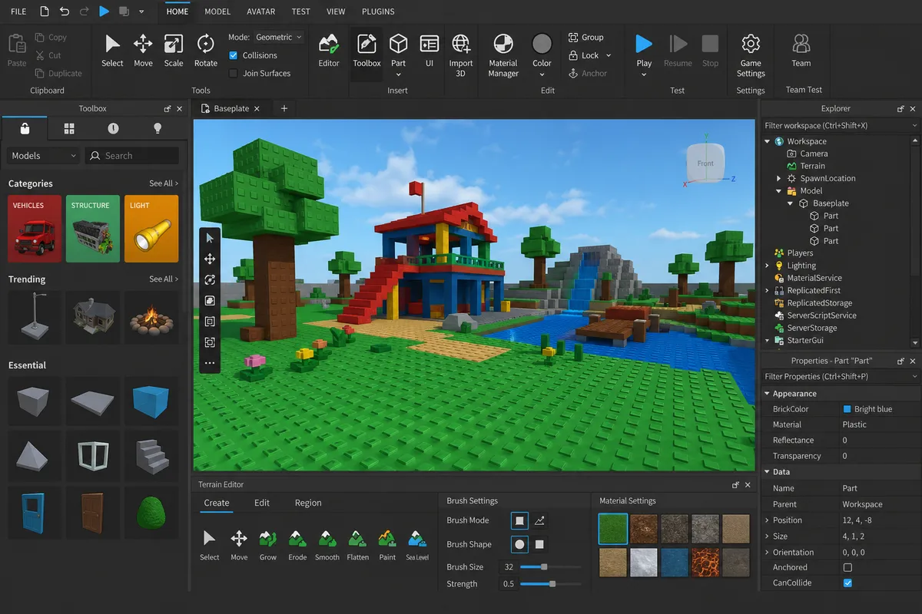Image resolution: width=922 pixels, height=614 pixels.
Task: Select the Smooth terrain tool
Action: (327, 544)
